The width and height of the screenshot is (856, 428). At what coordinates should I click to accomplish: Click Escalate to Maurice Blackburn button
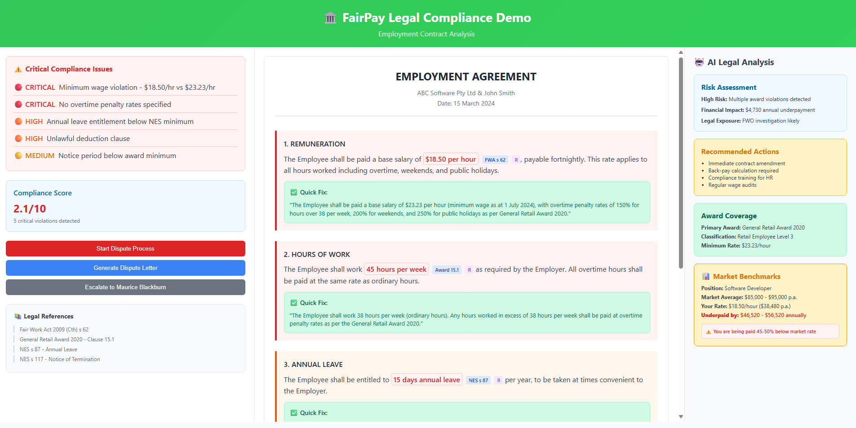(125, 287)
